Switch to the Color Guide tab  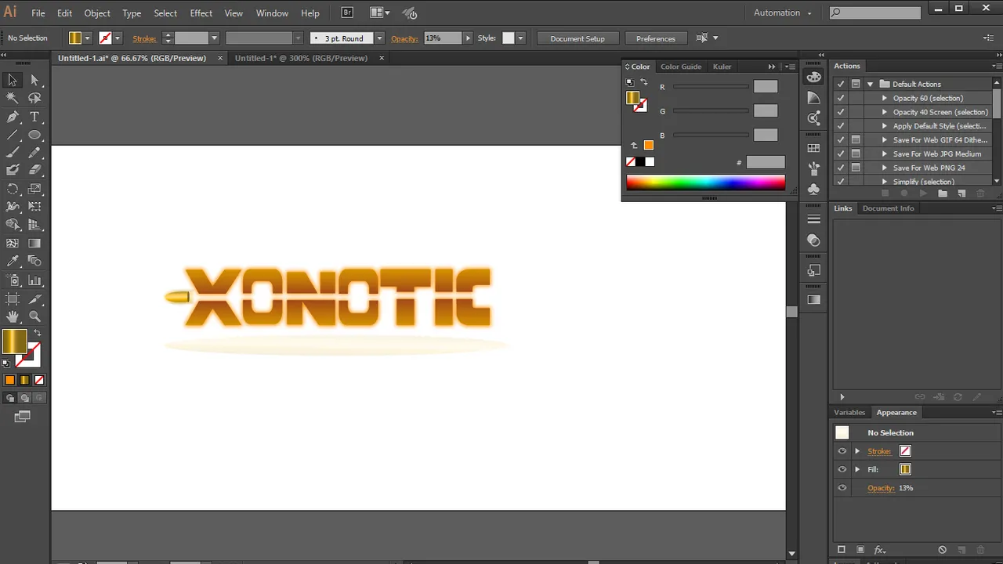(680, 67)
